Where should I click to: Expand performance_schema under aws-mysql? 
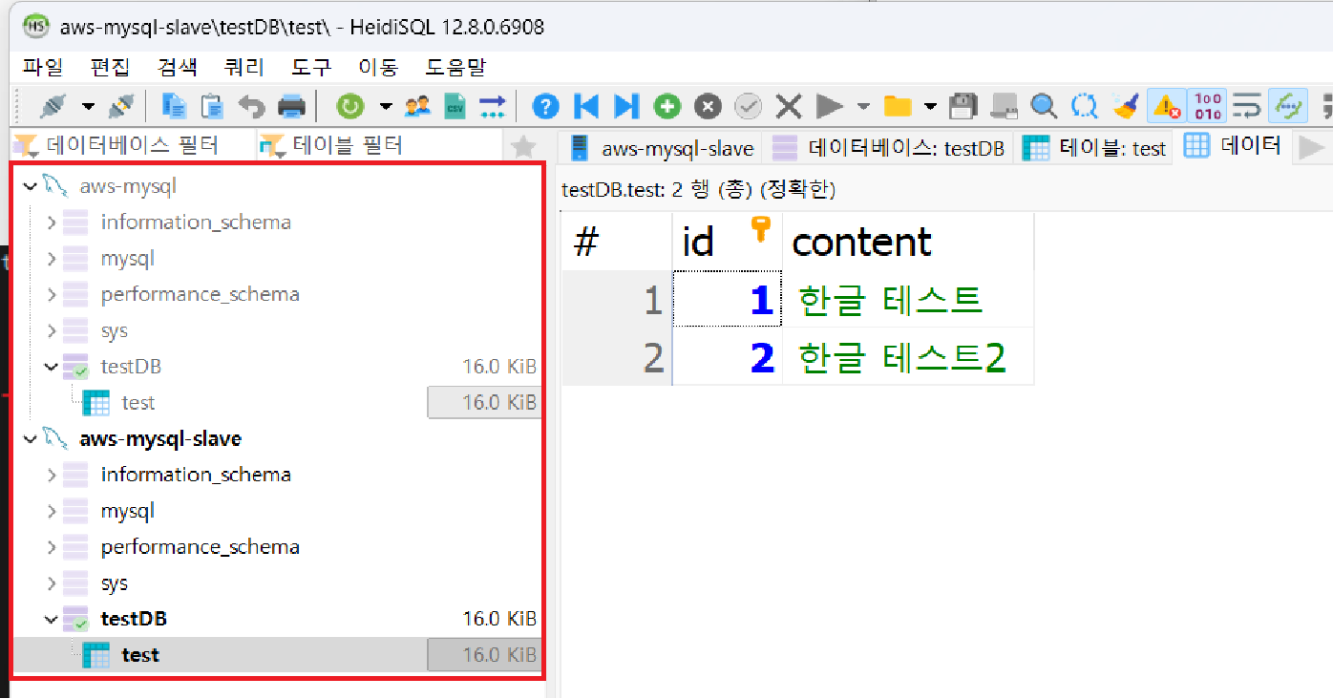point(52,294)
